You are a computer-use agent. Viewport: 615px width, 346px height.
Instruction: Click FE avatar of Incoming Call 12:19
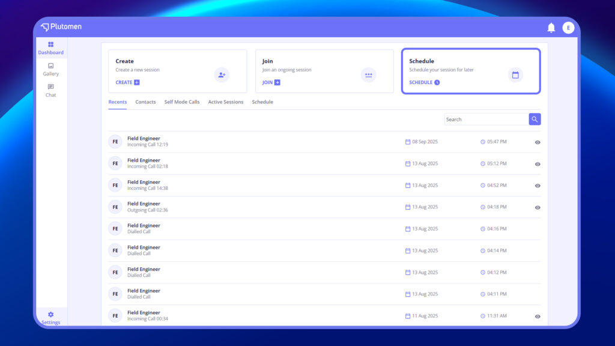coord(115,142)
